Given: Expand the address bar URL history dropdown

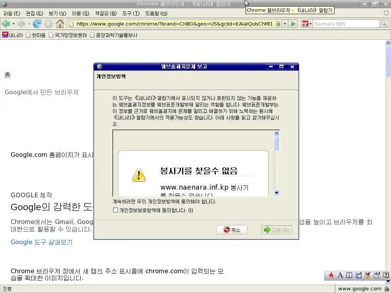Looking at the screenshot, I should 285,24.
